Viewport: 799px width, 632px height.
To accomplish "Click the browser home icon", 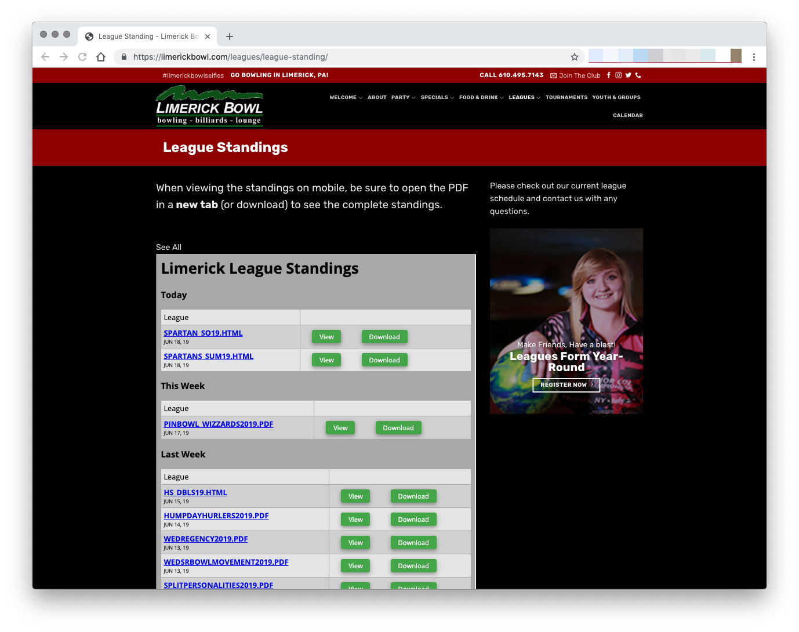I will click(x=101, y=57).
